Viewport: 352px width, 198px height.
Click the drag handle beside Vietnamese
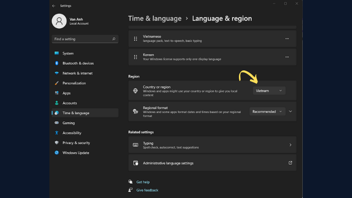(135, 39)
